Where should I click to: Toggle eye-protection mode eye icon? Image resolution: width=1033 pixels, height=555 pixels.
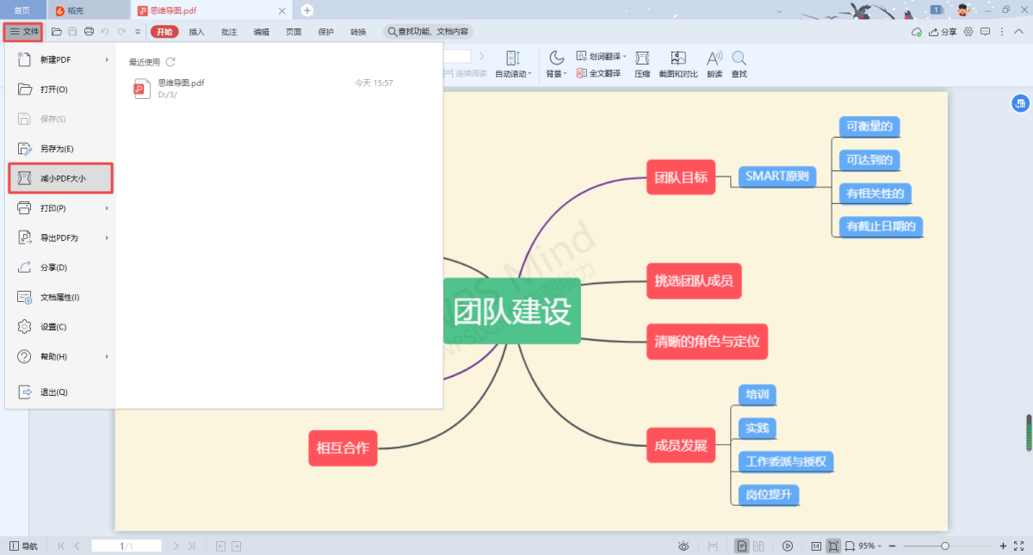click(x=684, y=546)
